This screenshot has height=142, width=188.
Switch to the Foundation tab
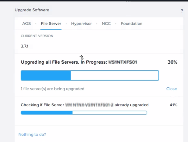[x=132, y=23]
